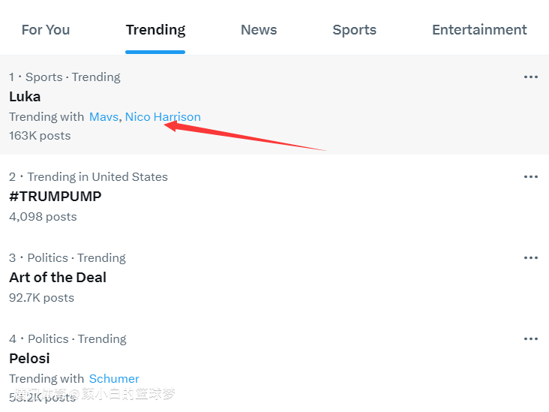Click the Mavs related trend link
This screenshot has height=412, width=549.
(x=103, y=117)
